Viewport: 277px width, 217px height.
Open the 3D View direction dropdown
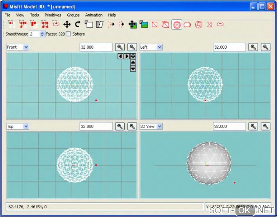click(159, 126)
